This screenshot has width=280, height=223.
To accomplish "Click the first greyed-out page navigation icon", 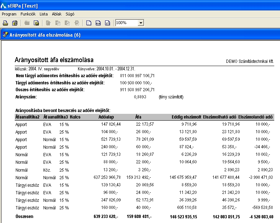I will (x=49, y=23).
